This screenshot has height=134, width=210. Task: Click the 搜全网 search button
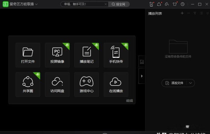(119, 4)
